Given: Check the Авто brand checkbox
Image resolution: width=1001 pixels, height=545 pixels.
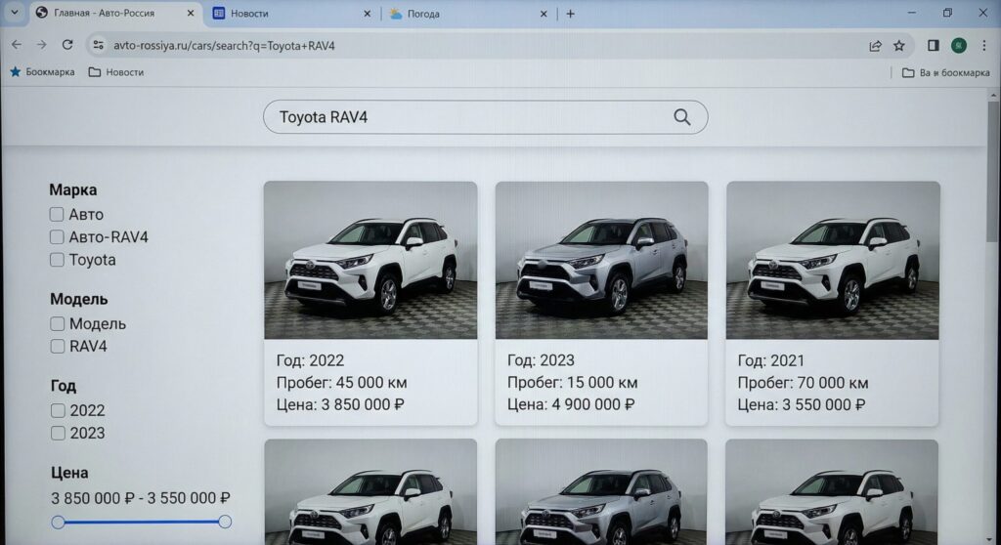Looking at the screenshot, I should [57, 215].
